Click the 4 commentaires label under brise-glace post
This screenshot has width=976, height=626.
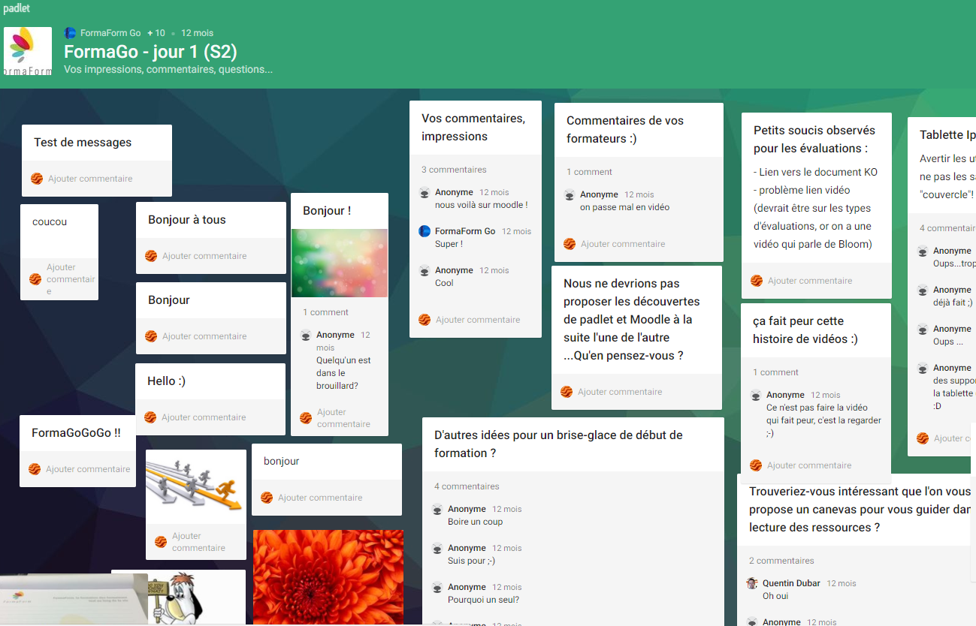pos(467,486)
